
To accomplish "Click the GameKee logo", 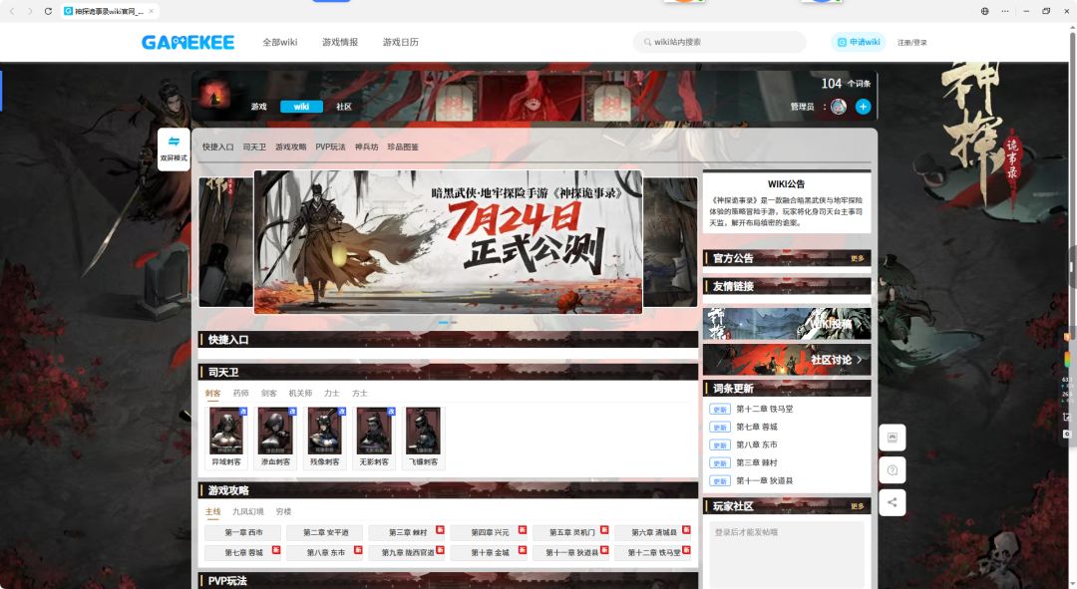I will point(187,42).
